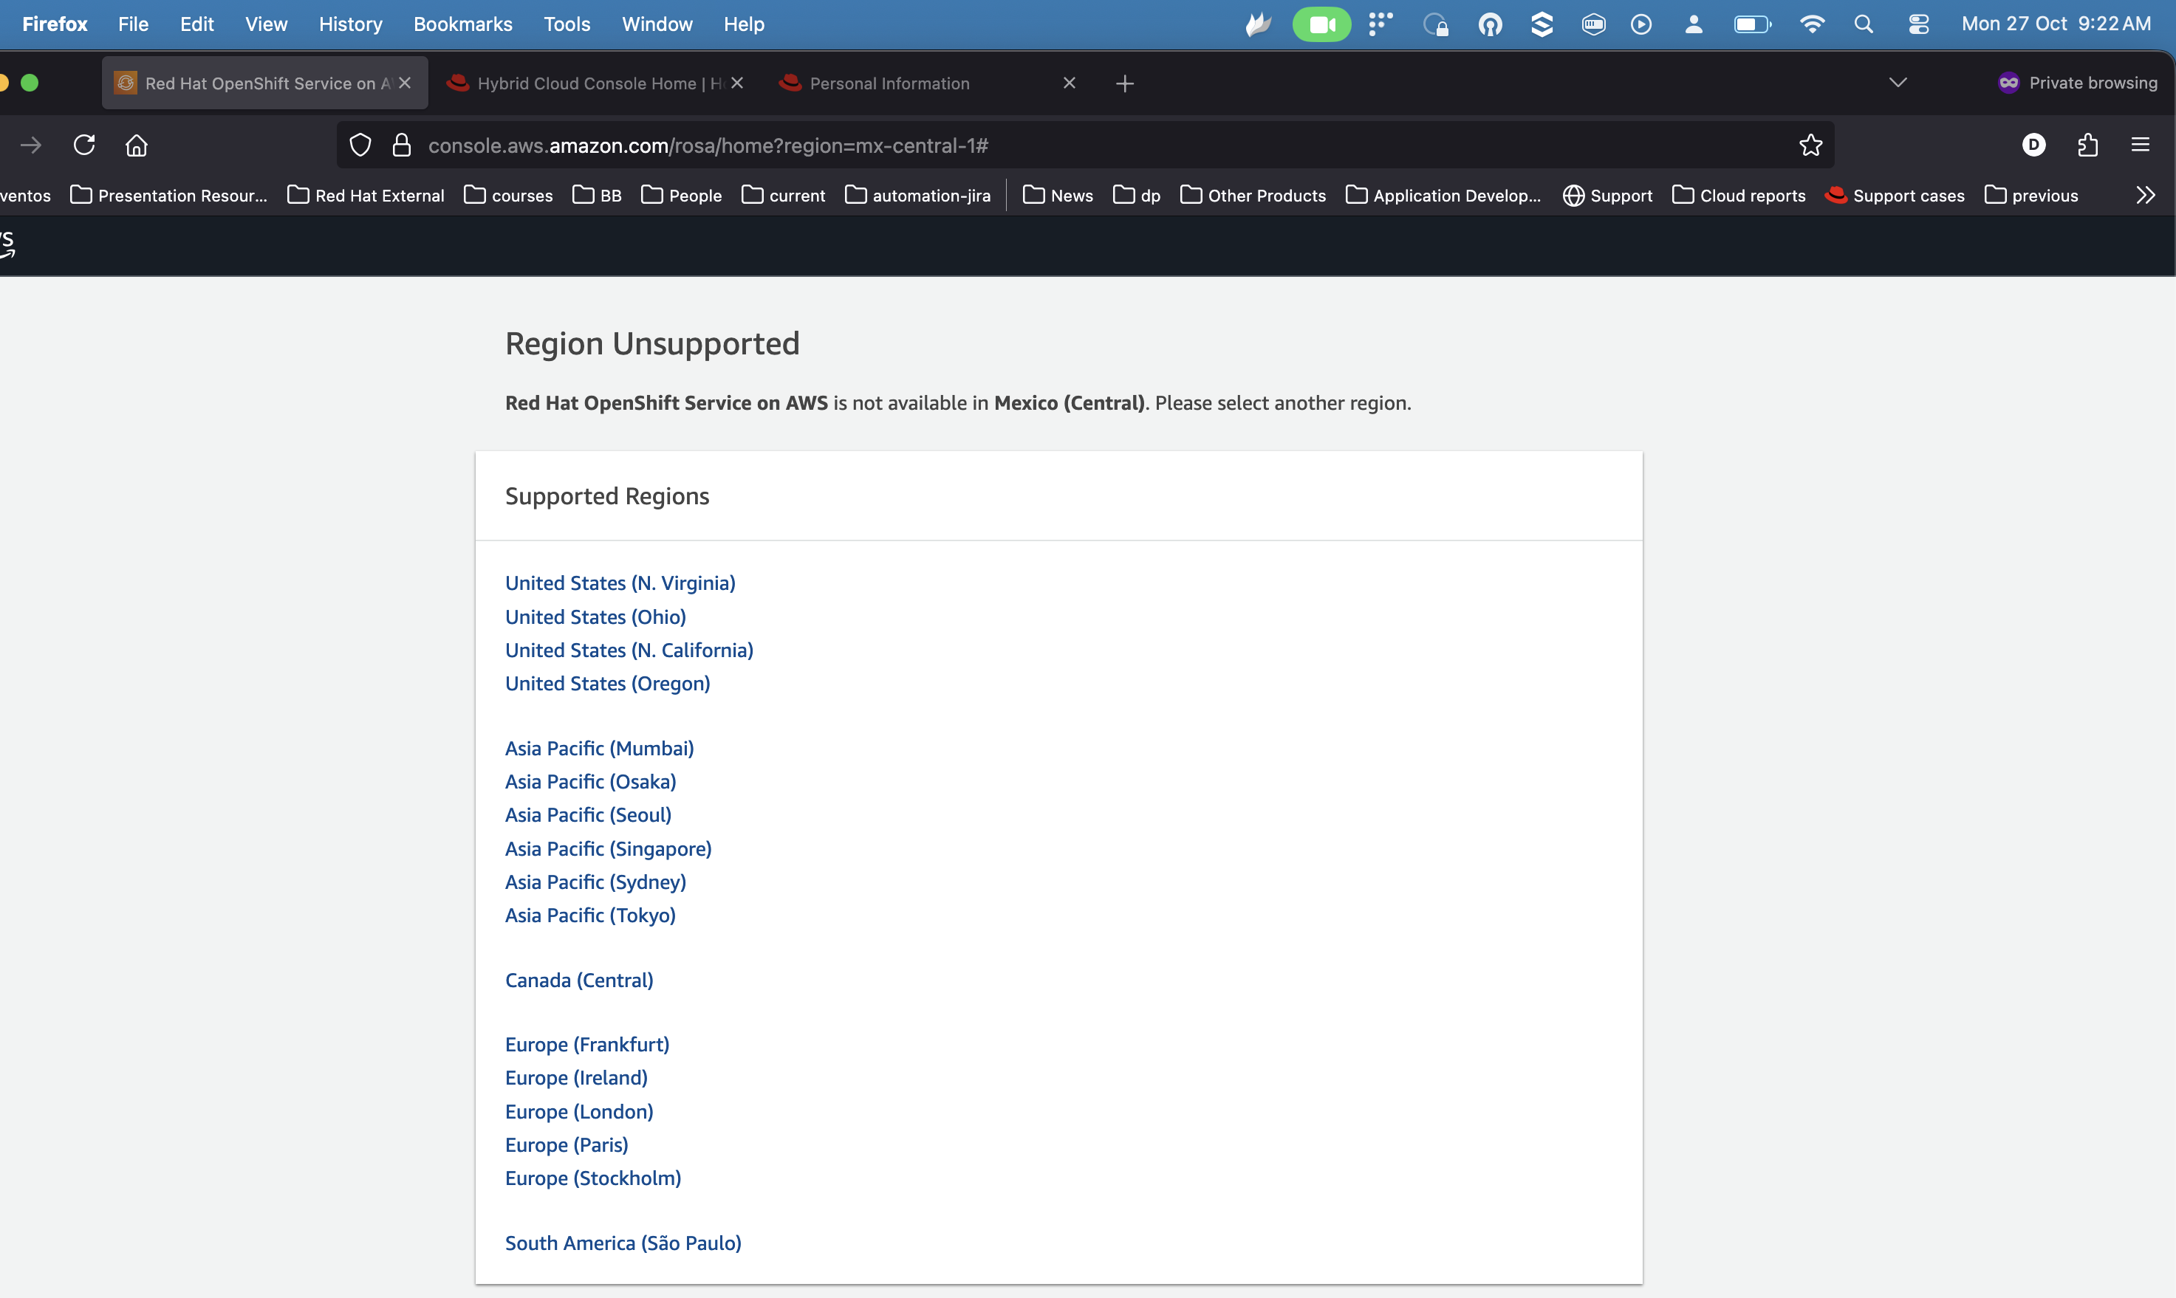2176x1298 pixels.
Task: Bookmark this page with star icon
Action: point(1810,145)
